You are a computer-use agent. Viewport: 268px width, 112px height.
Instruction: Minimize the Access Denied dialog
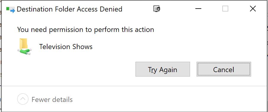[198, 9]
